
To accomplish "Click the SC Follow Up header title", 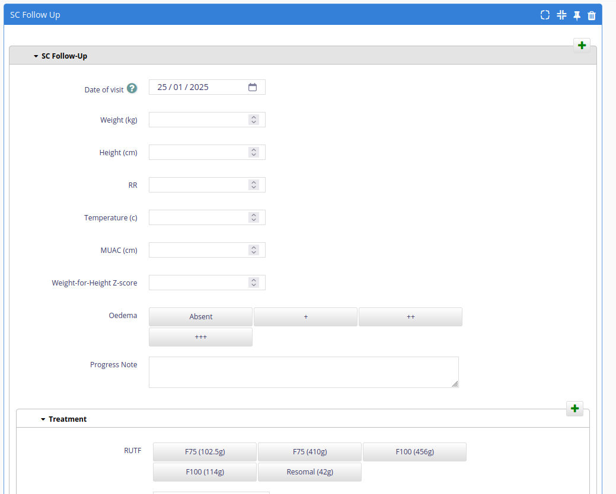I will 35,15.
